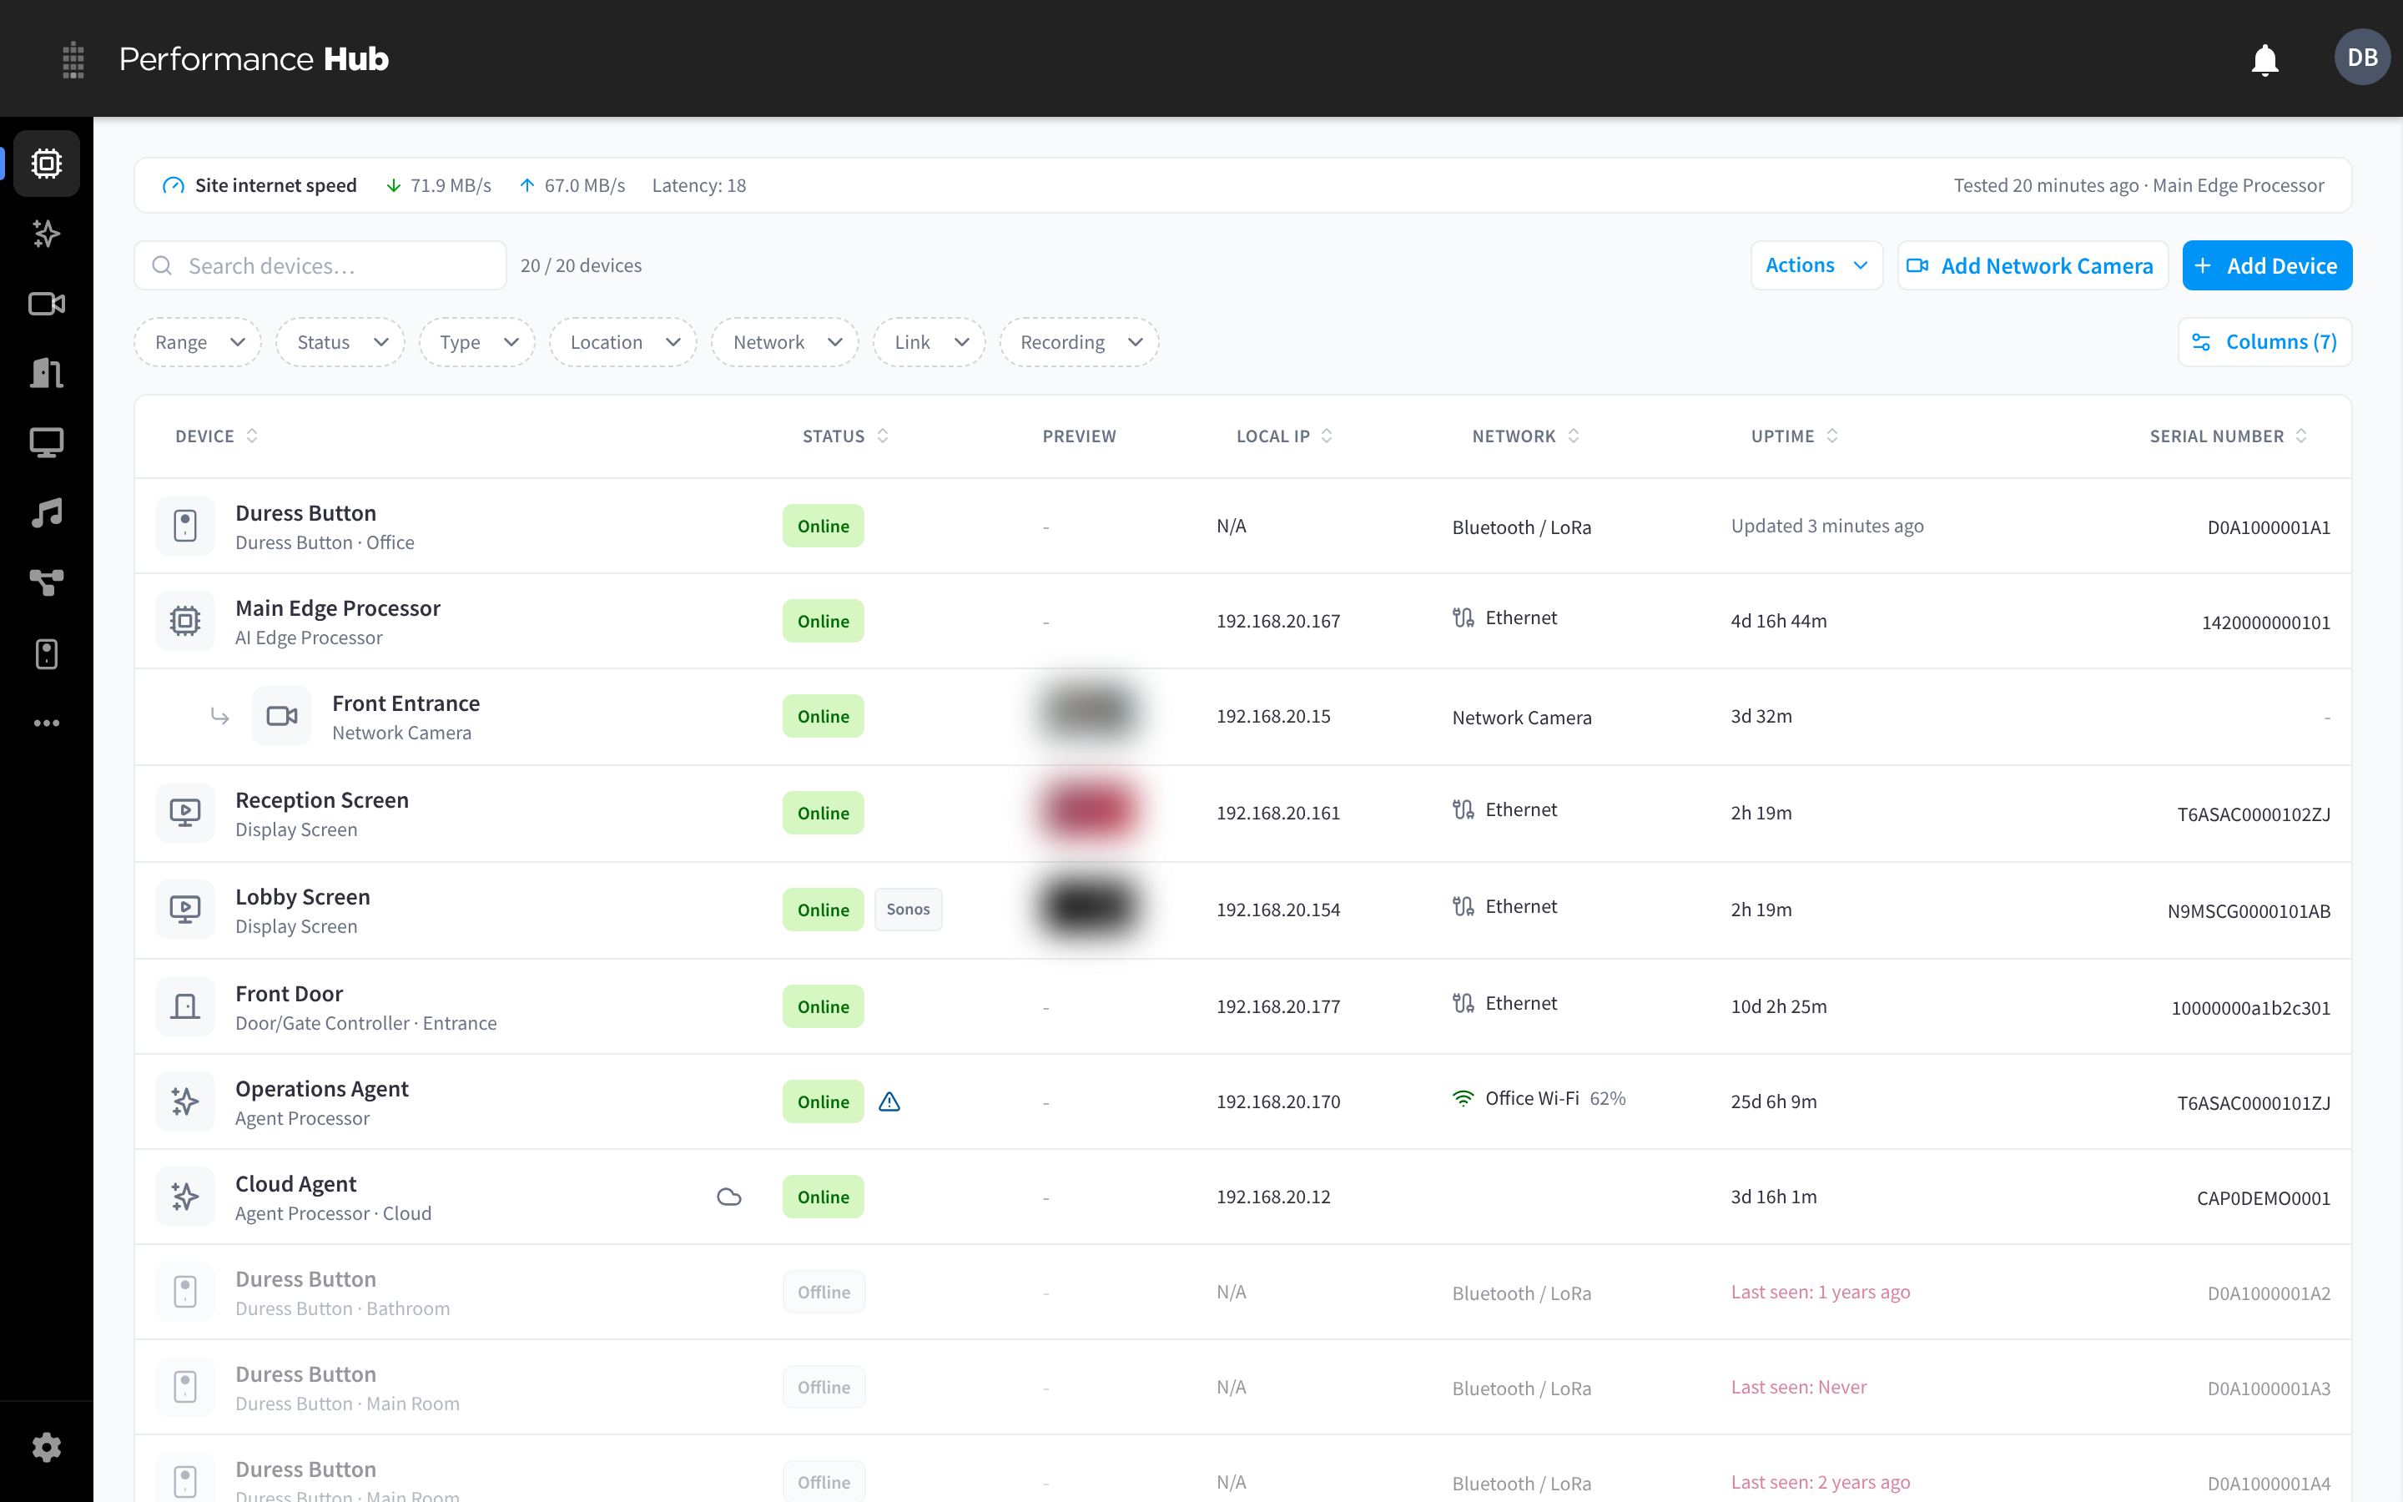Viewport: 2403px width, 1502px height.
Task: Open the Doors sidebar icon
Action: click(47, 374)
